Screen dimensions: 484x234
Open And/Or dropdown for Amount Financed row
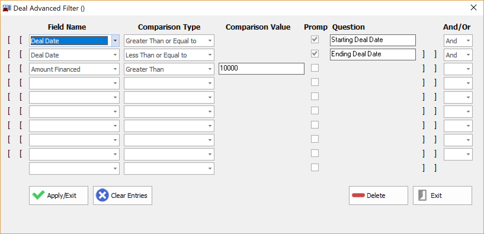(x=468, y=69)
